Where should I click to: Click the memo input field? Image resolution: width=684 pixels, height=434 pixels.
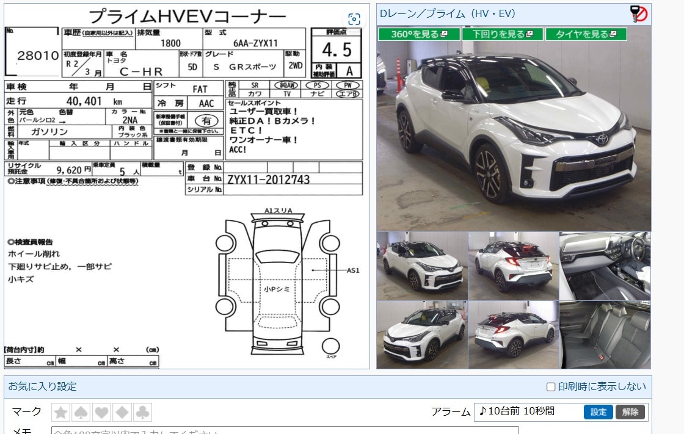coord(285,430)
